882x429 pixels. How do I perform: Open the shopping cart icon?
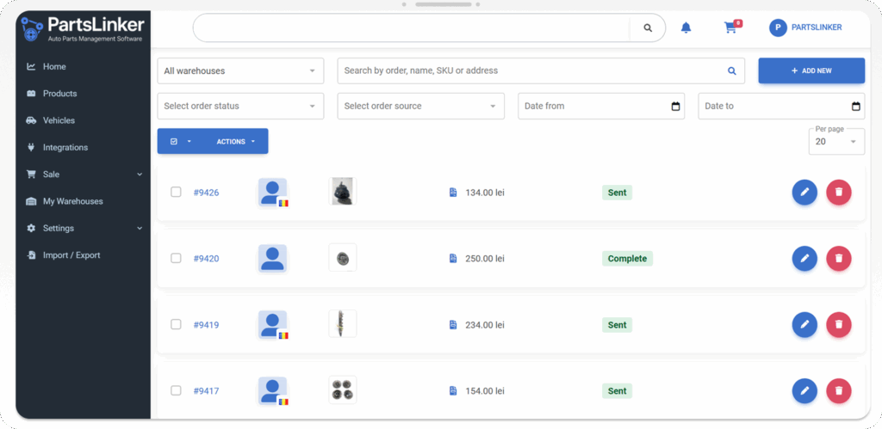[730, 28]
